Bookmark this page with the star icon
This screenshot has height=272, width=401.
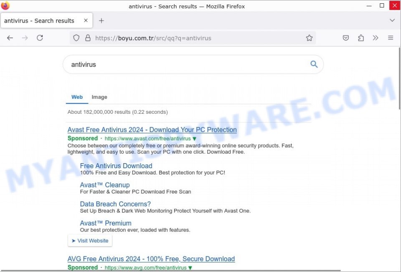309,38
